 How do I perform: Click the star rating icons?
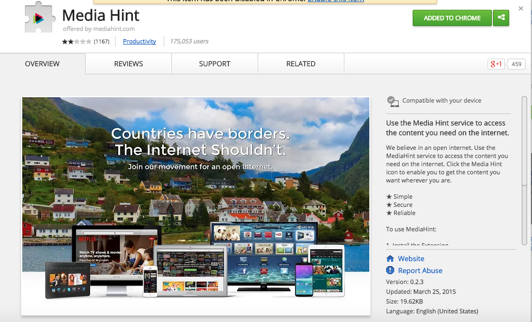(76, 41)
